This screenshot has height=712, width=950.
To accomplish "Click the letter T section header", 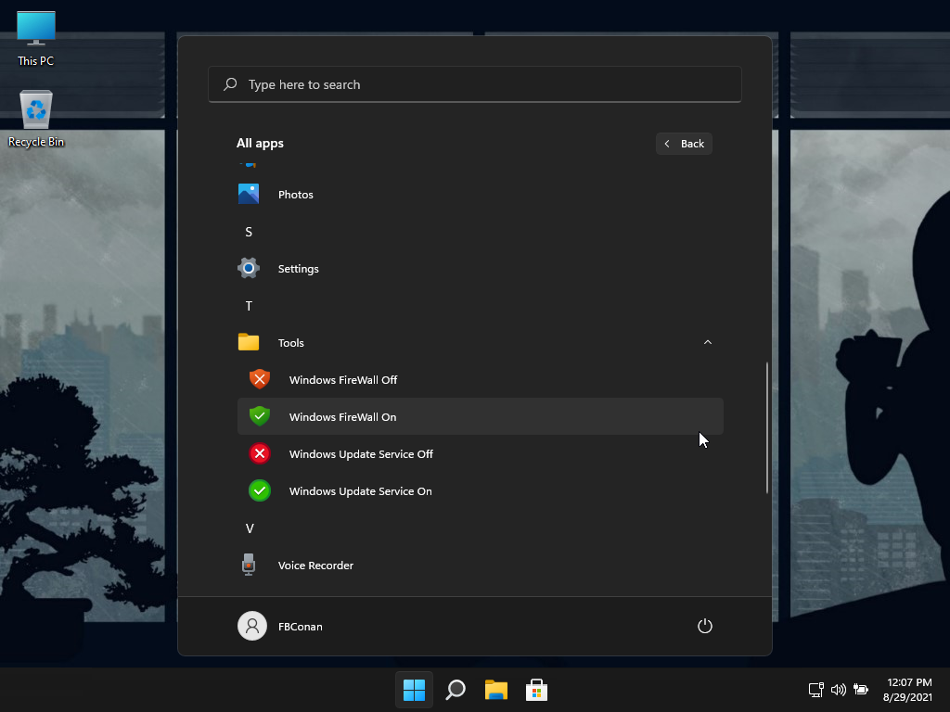I will pyautogui.click(x=249, y=306).
